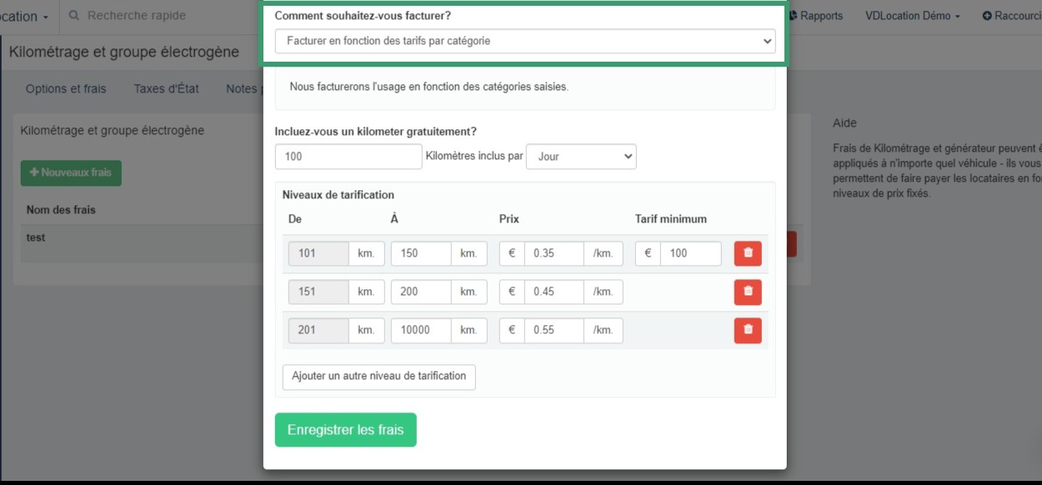The height and width of the screenshot is (485, 1042).
Task: Click the Enregistrer les frais button
Action: (345, 430)
